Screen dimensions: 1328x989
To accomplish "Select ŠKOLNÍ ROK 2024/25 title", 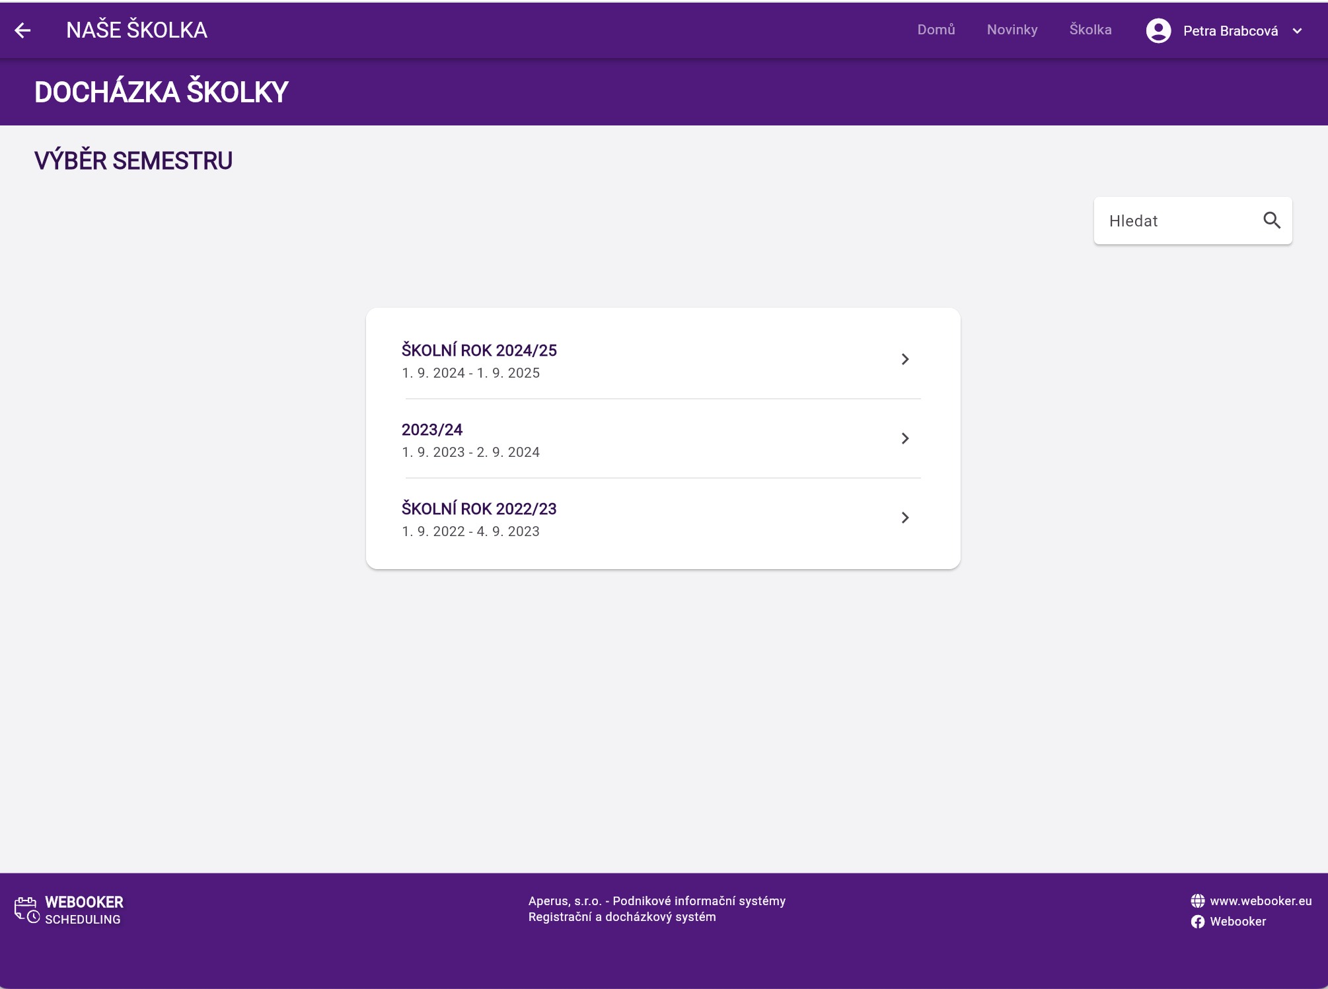I will point(479,351).
